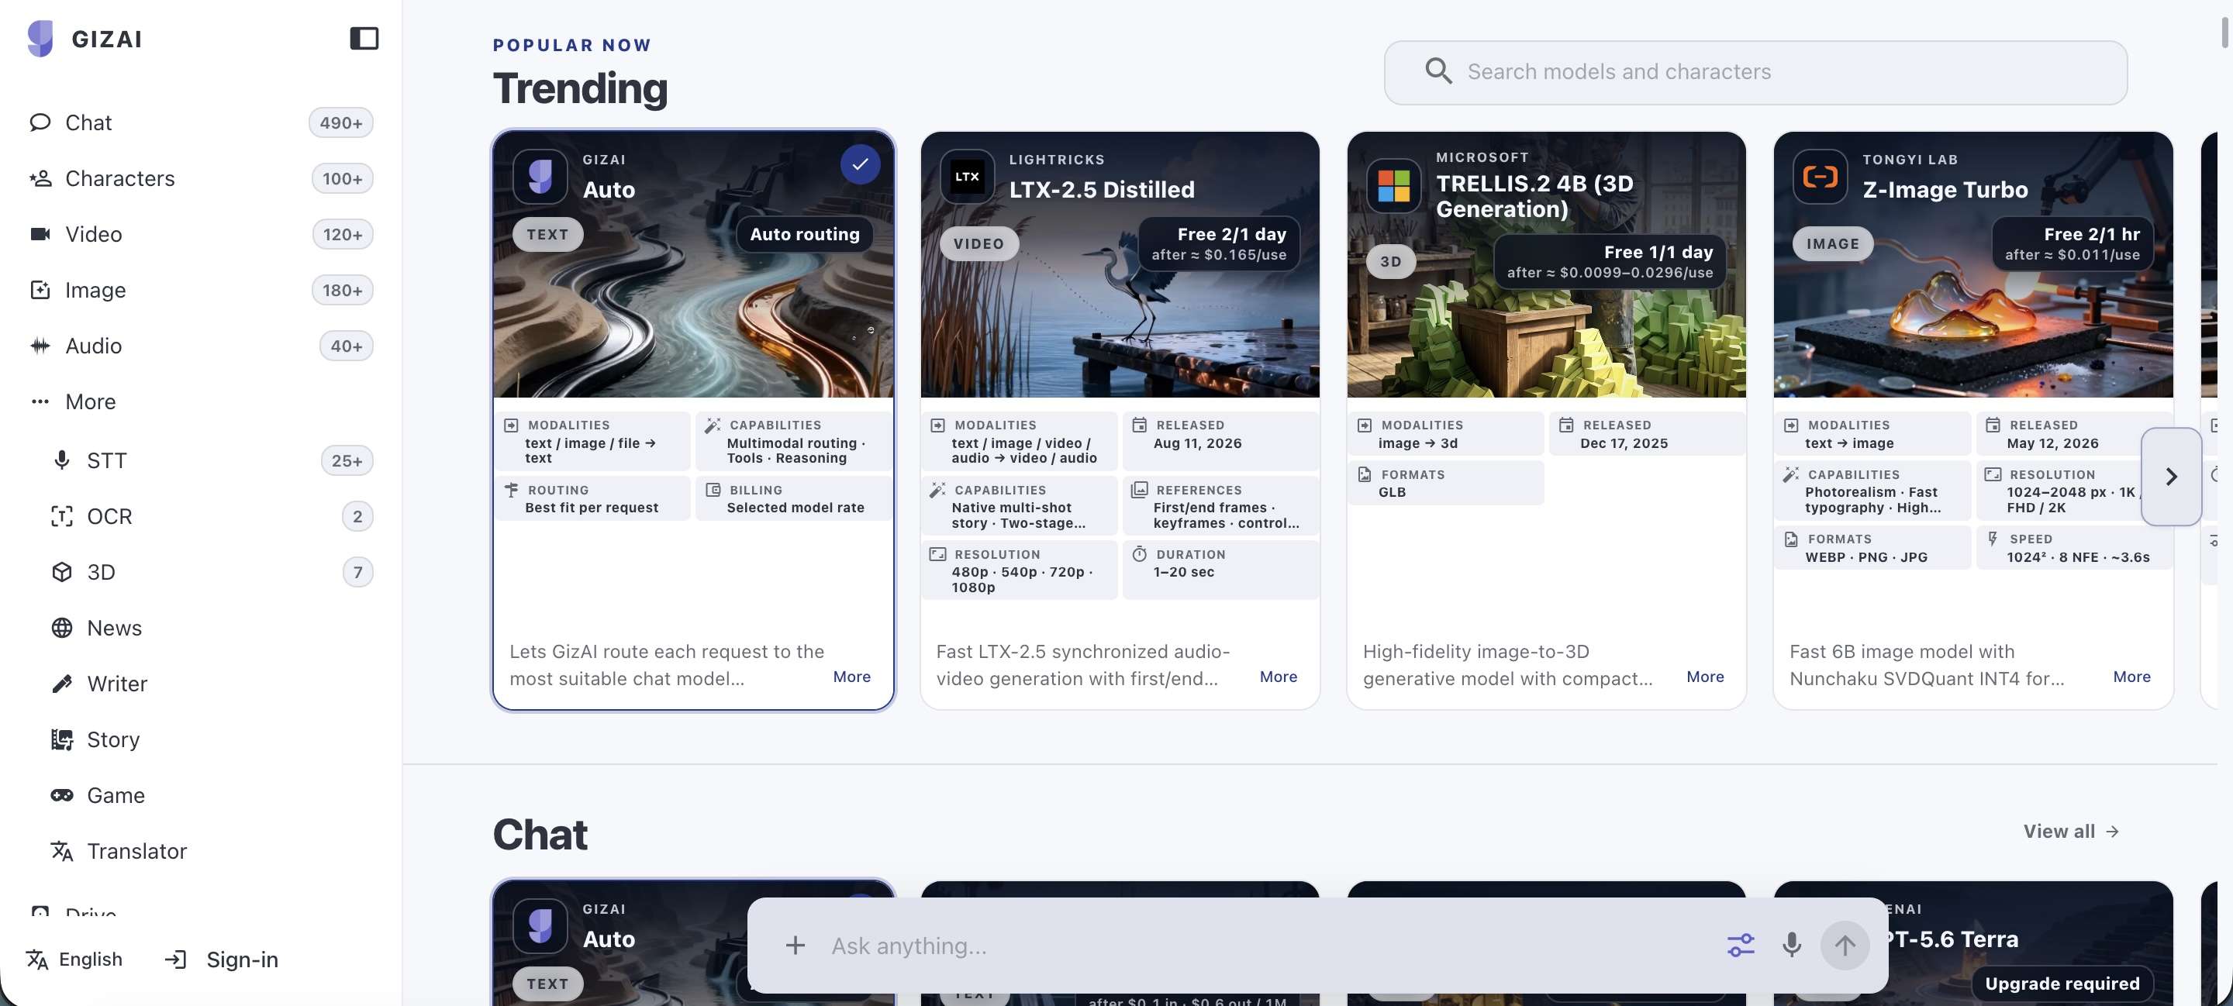Click the Auto routing badge

[x=805, y=234]
